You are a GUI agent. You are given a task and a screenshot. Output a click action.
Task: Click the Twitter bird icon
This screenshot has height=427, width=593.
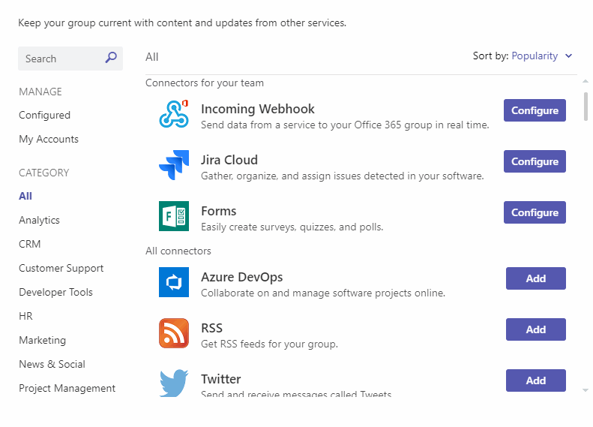click(x=174, y=383)
